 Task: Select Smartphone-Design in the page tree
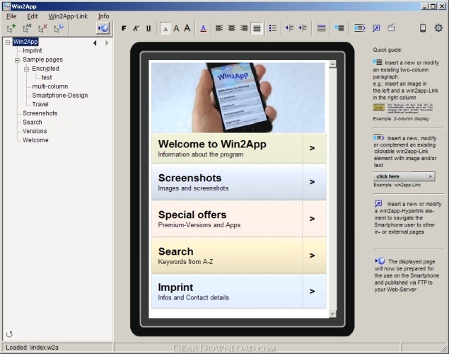coord(60,96)
